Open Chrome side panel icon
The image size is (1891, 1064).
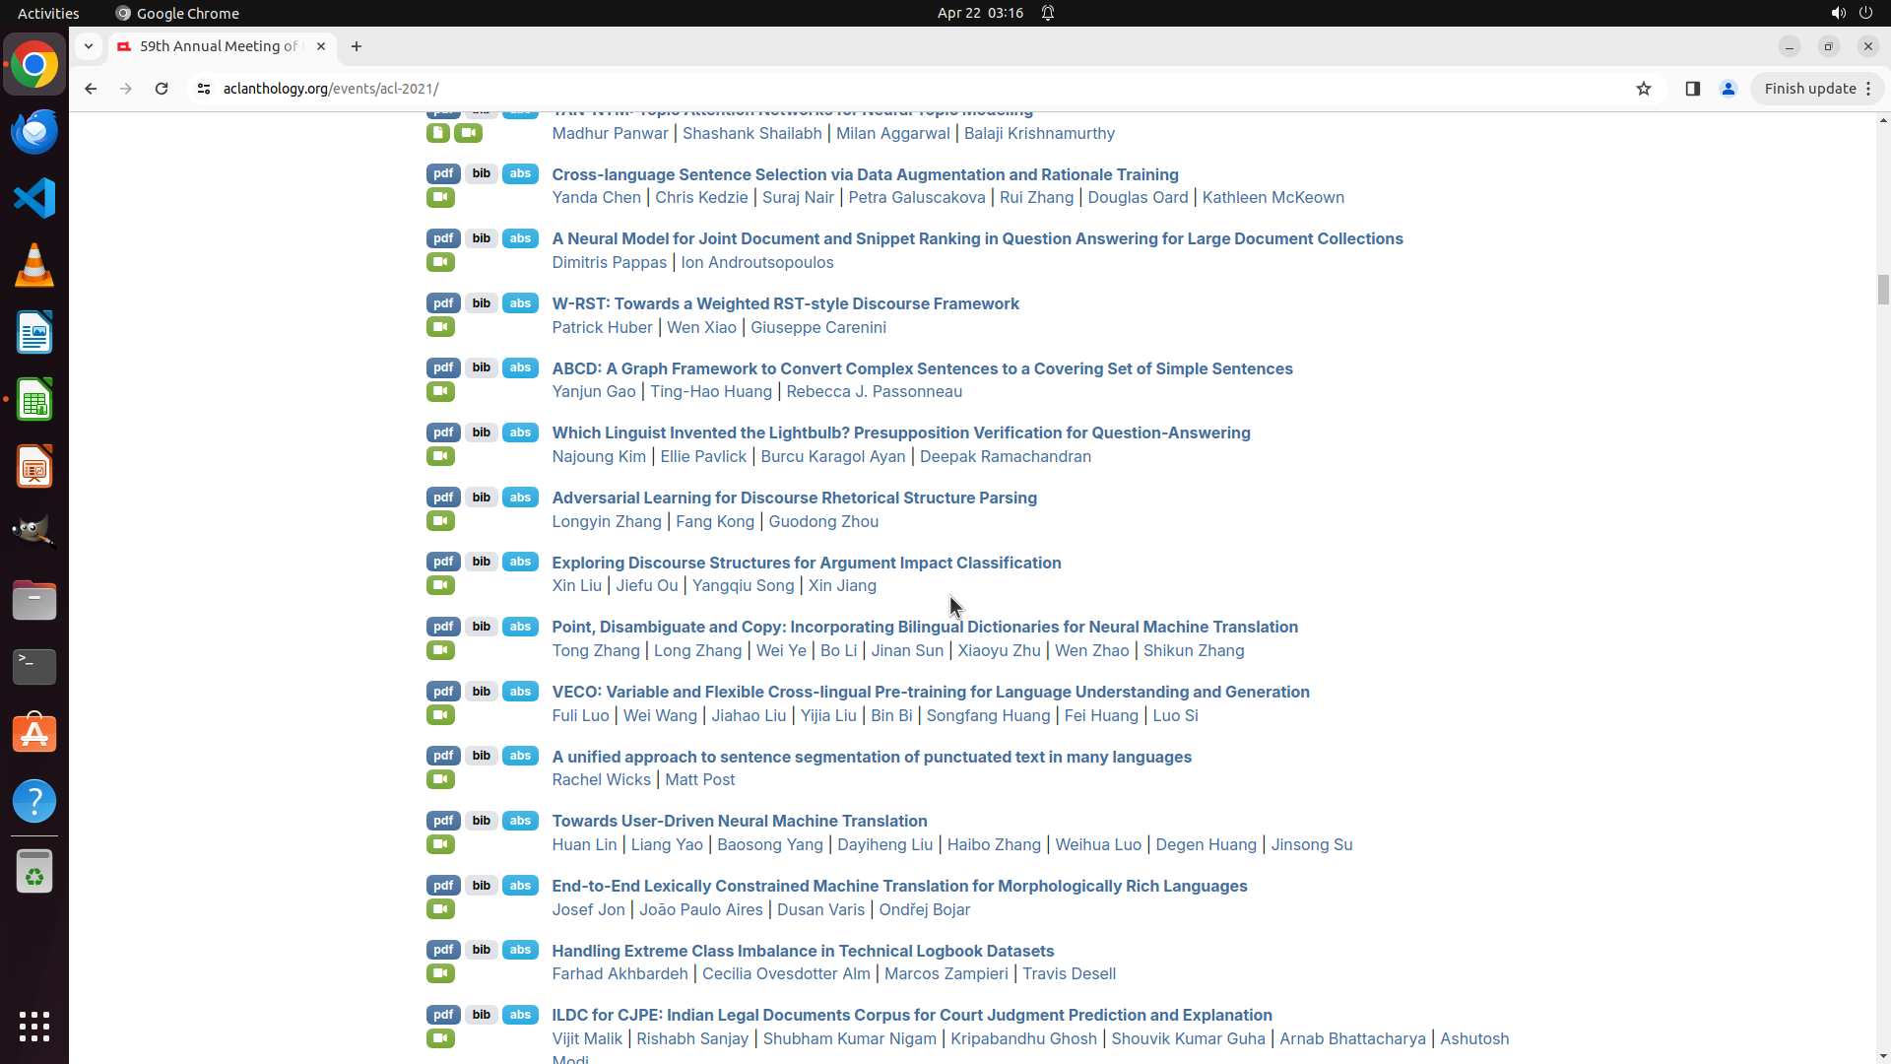point(1692,89)
